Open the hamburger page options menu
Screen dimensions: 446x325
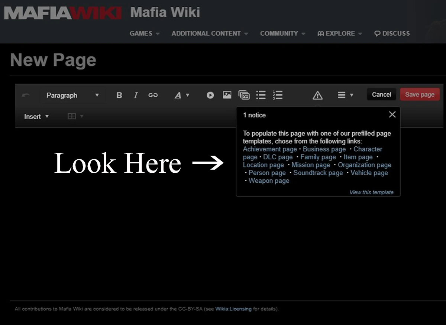coord(345,95)
